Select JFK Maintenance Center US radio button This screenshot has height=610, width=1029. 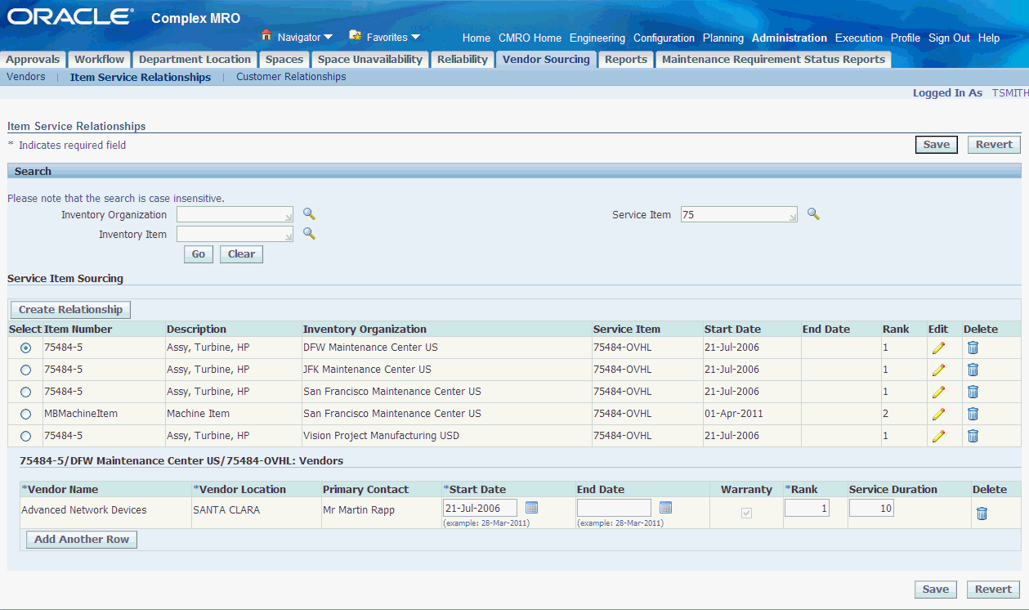pos(26,370)
